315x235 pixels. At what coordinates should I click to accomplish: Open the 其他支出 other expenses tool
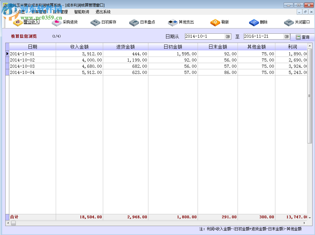click(181, 22)
